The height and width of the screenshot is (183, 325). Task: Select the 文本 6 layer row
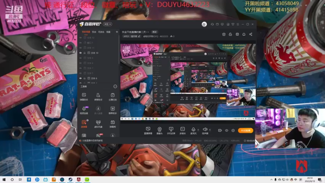tap(98, 78)
